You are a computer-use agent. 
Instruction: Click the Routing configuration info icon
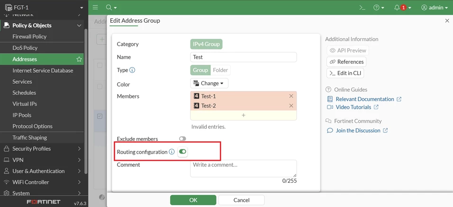pos(172,152)
